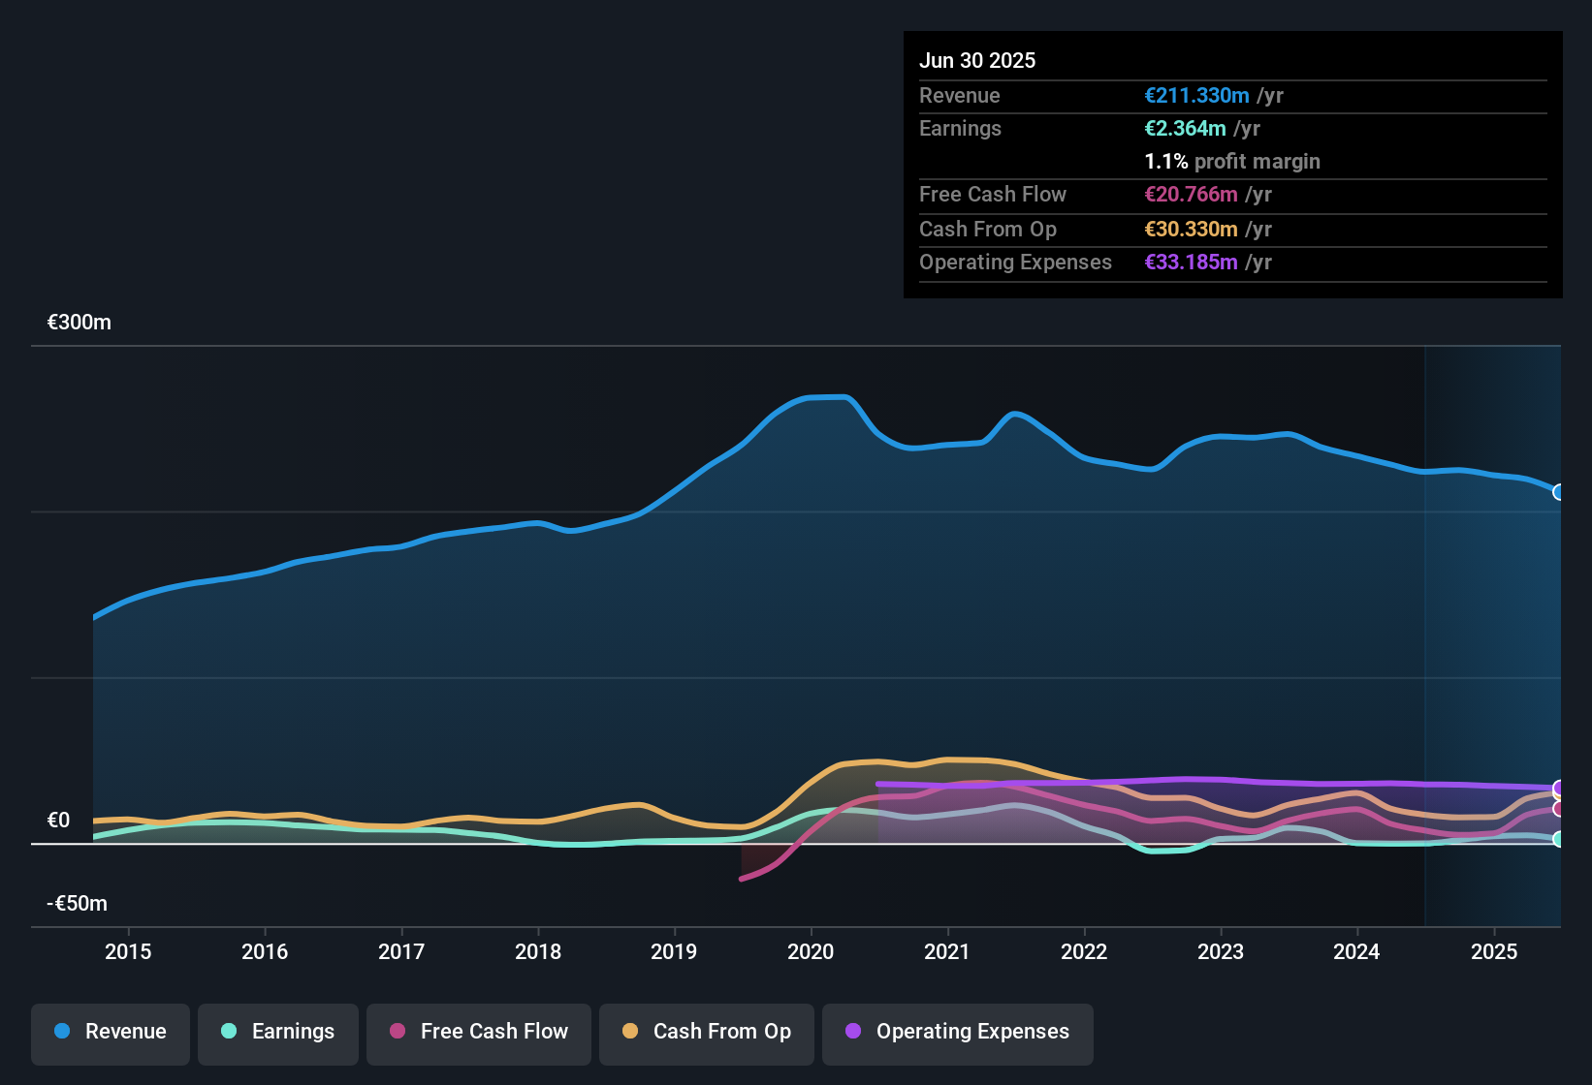Click the Jun 30 2025 tooltip date header

977,60
